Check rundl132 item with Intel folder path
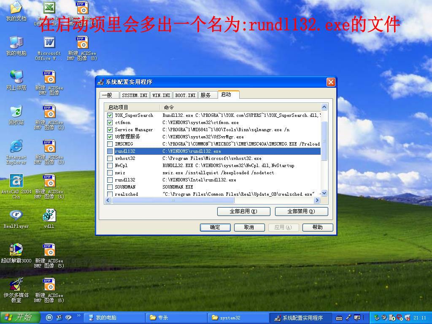 pyautogui.click(x=110, y=180)
